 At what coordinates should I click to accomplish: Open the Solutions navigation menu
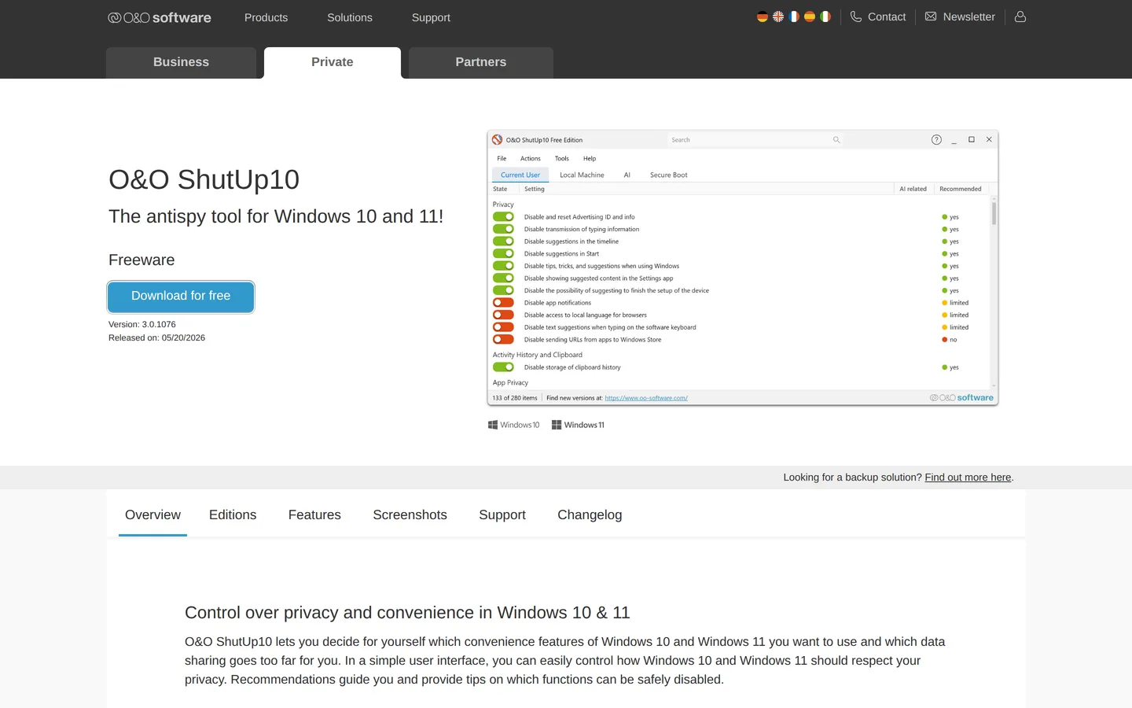[350, 17]
